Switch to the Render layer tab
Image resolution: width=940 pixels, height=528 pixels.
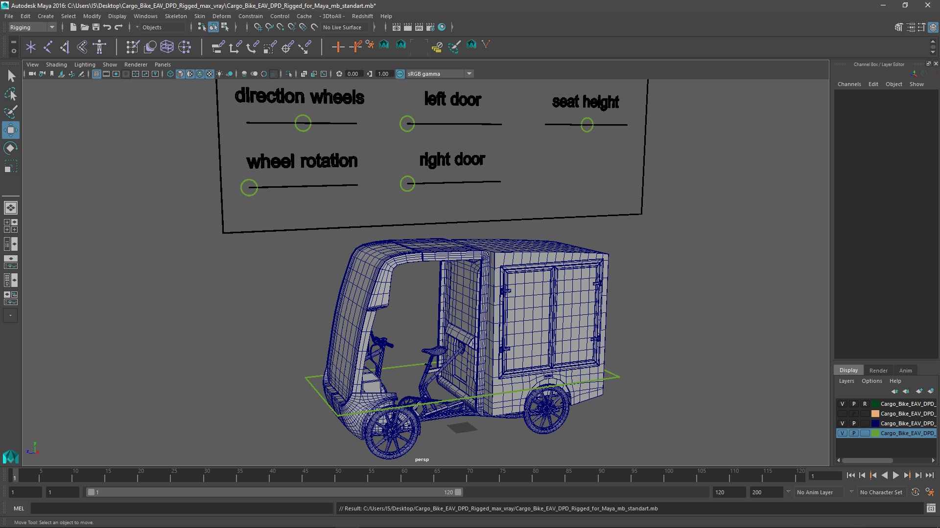878,371
